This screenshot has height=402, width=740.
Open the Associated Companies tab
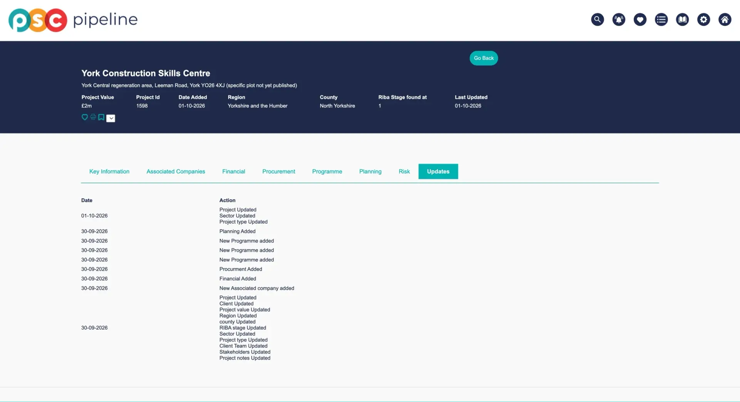click(176, 171)
